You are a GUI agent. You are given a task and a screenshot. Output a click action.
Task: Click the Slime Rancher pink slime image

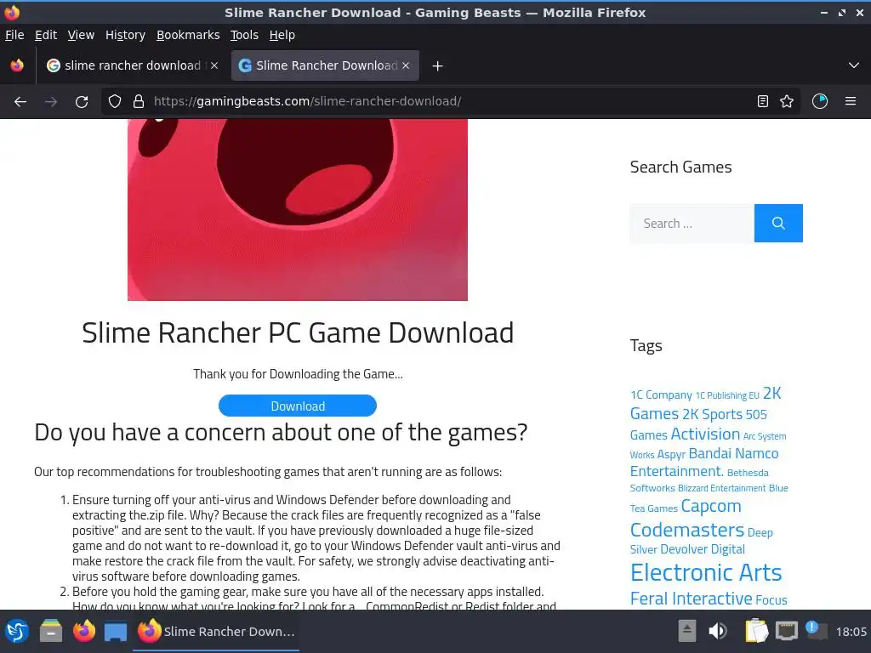click(x=298, y=210)
